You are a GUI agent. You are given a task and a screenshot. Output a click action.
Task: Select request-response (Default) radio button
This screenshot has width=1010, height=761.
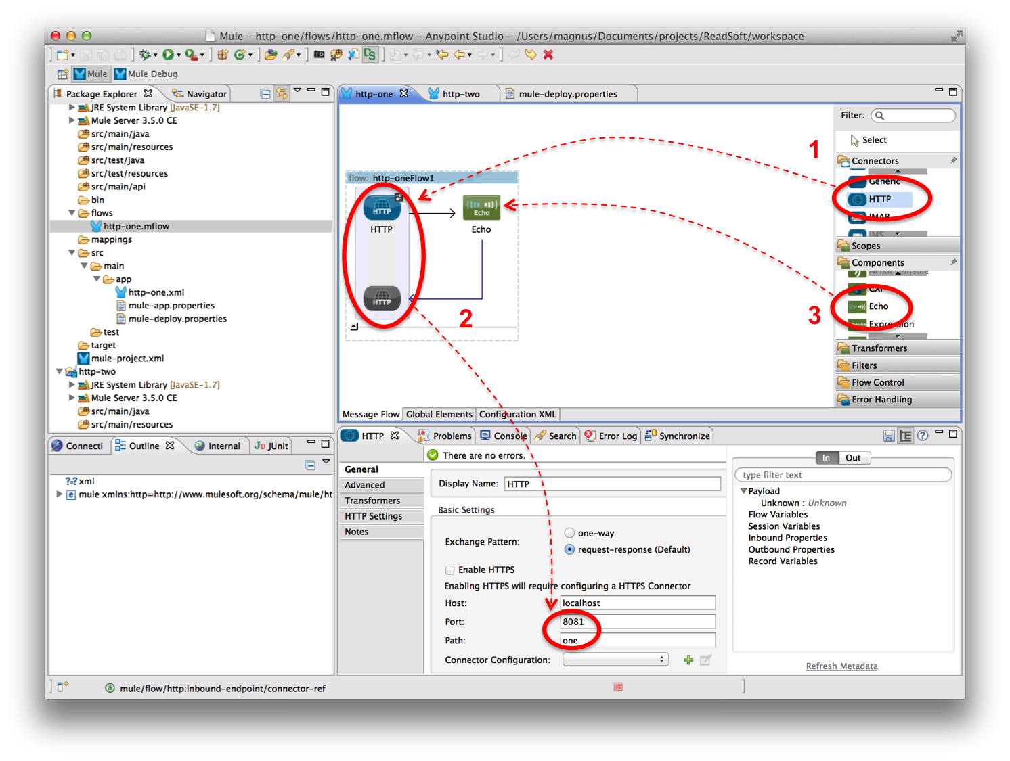coord(569,549)
